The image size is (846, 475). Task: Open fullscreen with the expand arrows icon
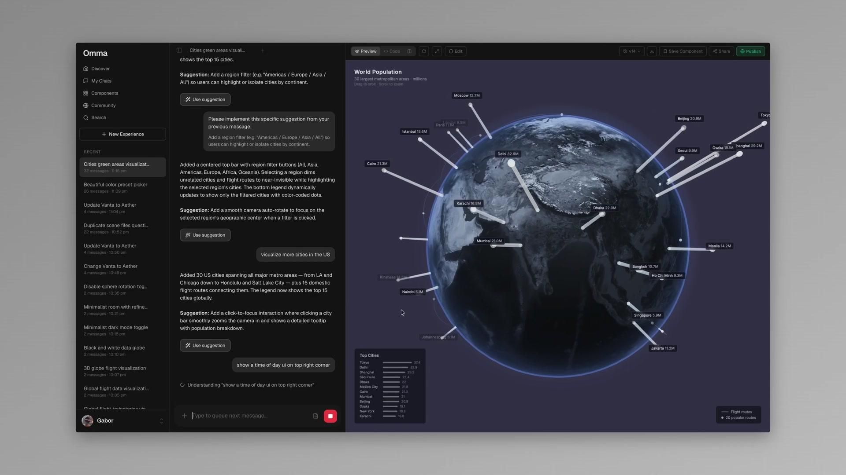coord(437,51)
